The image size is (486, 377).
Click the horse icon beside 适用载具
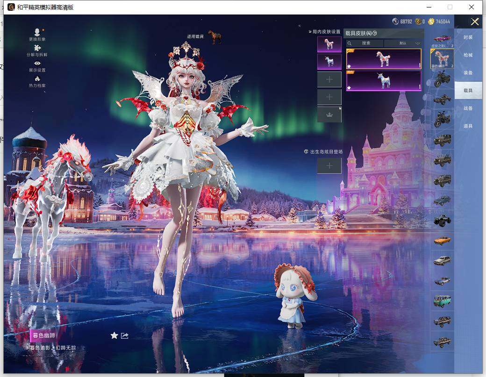(x=214, y=36)
